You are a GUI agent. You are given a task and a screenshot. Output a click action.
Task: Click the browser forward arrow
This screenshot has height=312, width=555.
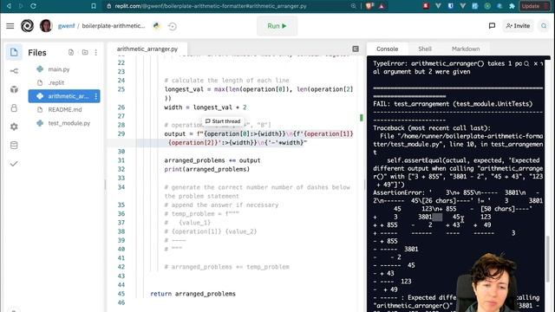point(21,6)
